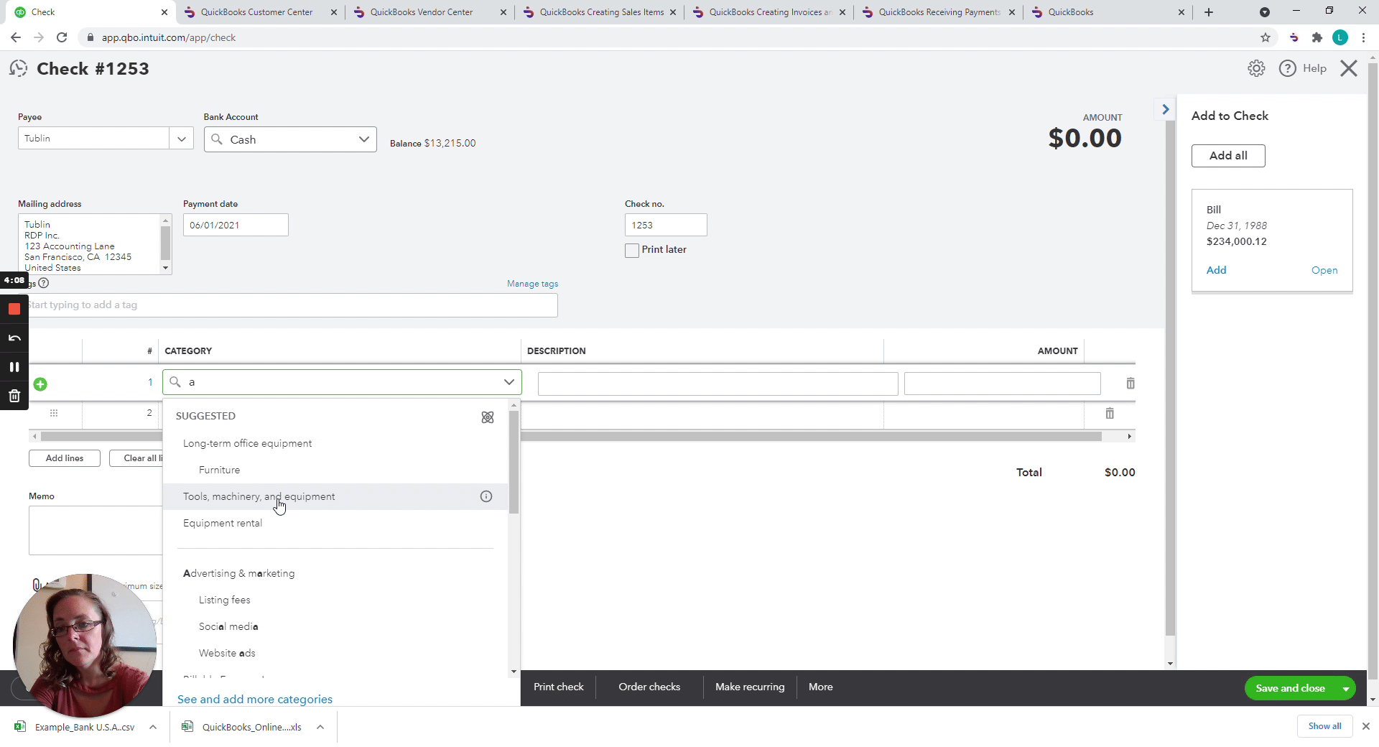
Task: Collapse the Add to Check side panel
Action: pos(1165,109)
